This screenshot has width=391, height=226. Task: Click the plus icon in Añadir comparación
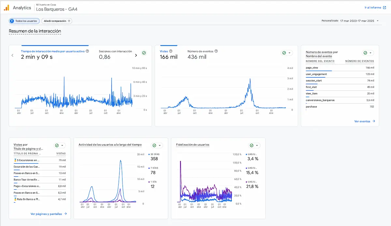(69, 21)
